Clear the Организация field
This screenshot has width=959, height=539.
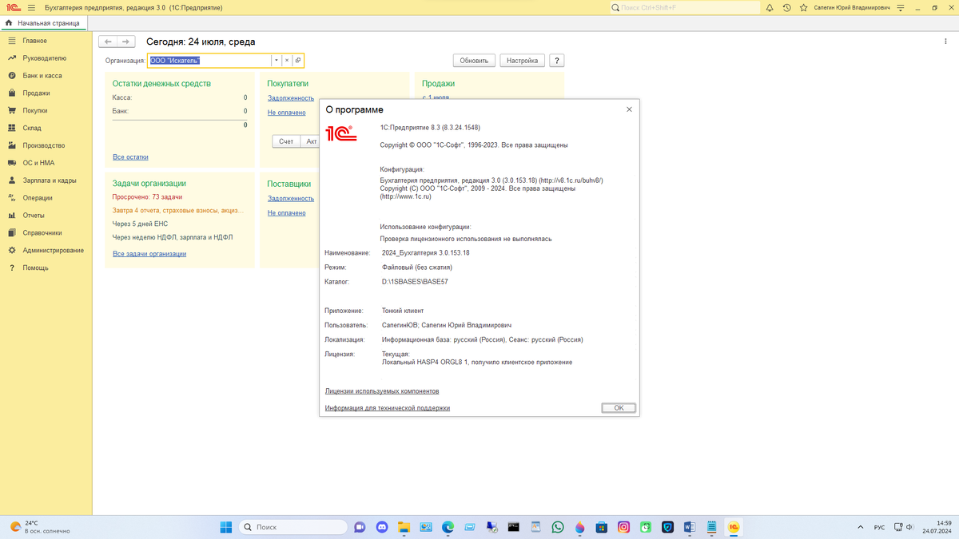tap(287, 61)
